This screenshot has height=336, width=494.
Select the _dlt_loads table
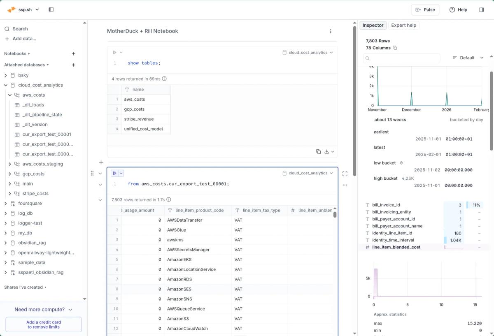coord(33,105)
